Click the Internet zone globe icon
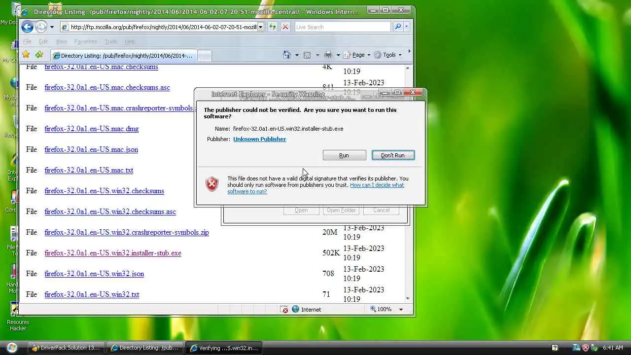631x355 pixels. pos(295,309)
